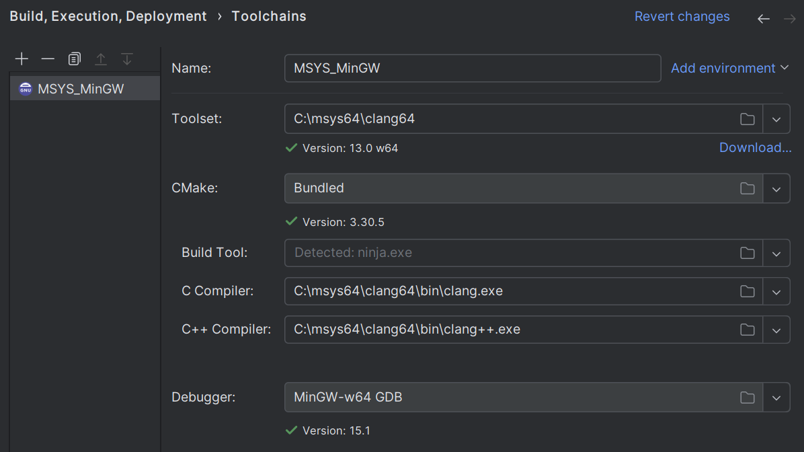Click the Download... link
The height and width of the screenshot is (452, 804).
click(755, 147)
